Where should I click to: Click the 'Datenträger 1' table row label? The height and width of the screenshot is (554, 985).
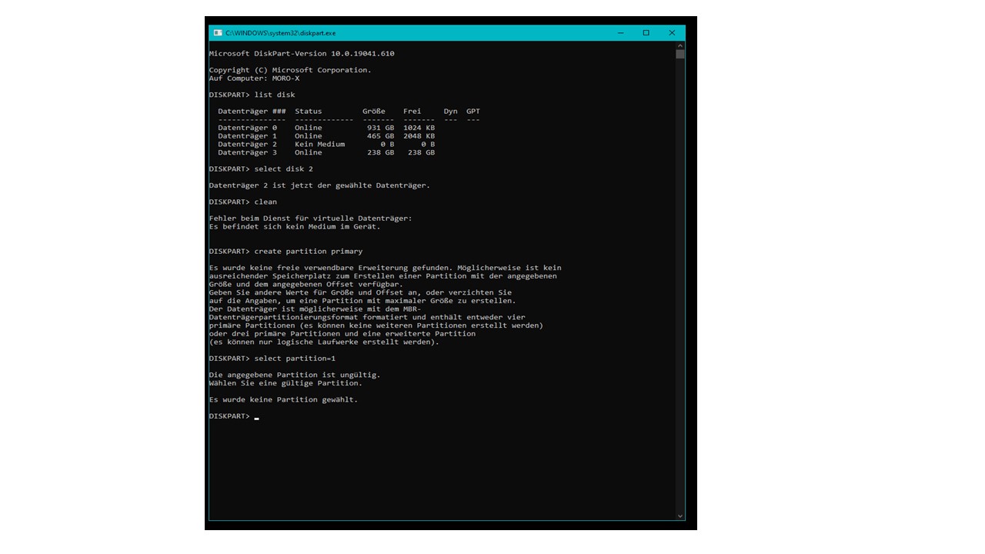[x=248, y=136]
